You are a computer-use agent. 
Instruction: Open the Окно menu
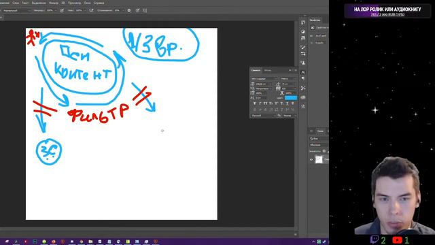87,3
